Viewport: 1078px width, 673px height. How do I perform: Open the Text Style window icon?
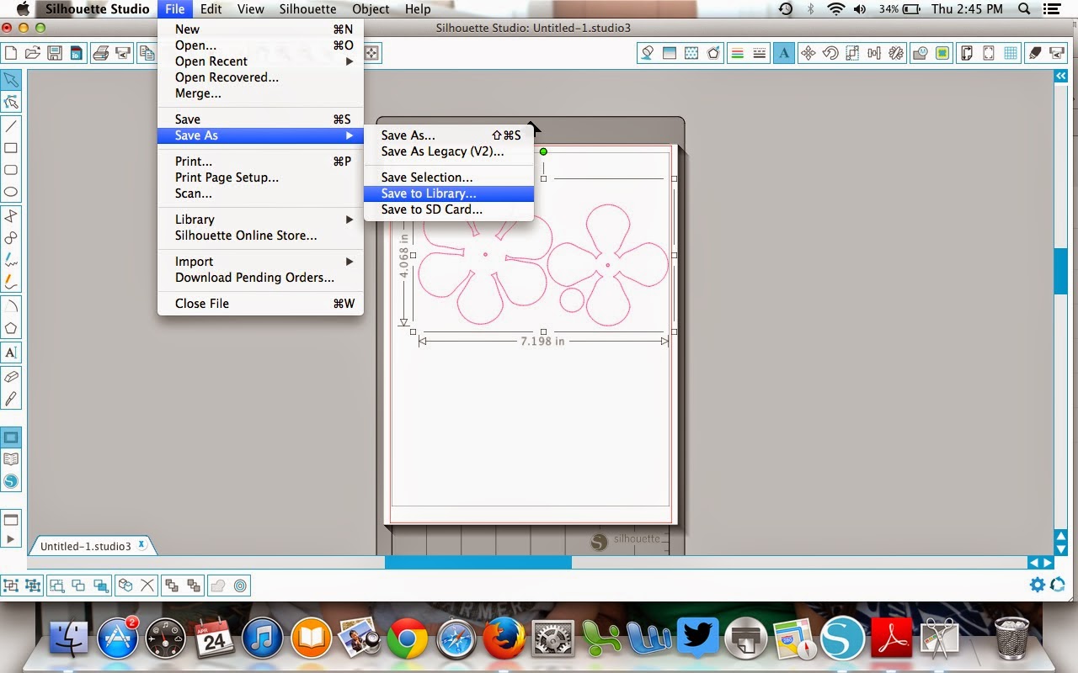(x=784, y=53)
